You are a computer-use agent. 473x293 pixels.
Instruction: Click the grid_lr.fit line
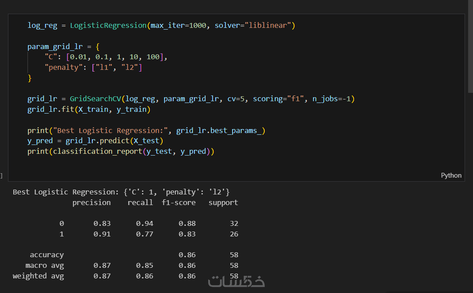[x=88, y=109]
